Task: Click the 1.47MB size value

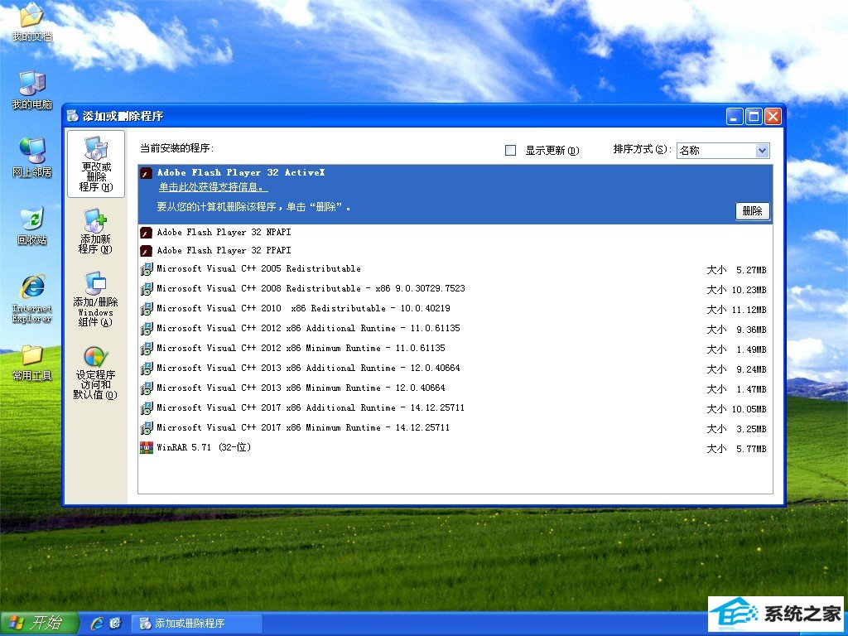Action: (x=751, y=389)
